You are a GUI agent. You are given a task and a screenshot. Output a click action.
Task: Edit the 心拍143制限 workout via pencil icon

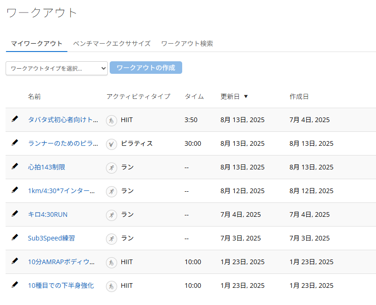pos(15,166)
